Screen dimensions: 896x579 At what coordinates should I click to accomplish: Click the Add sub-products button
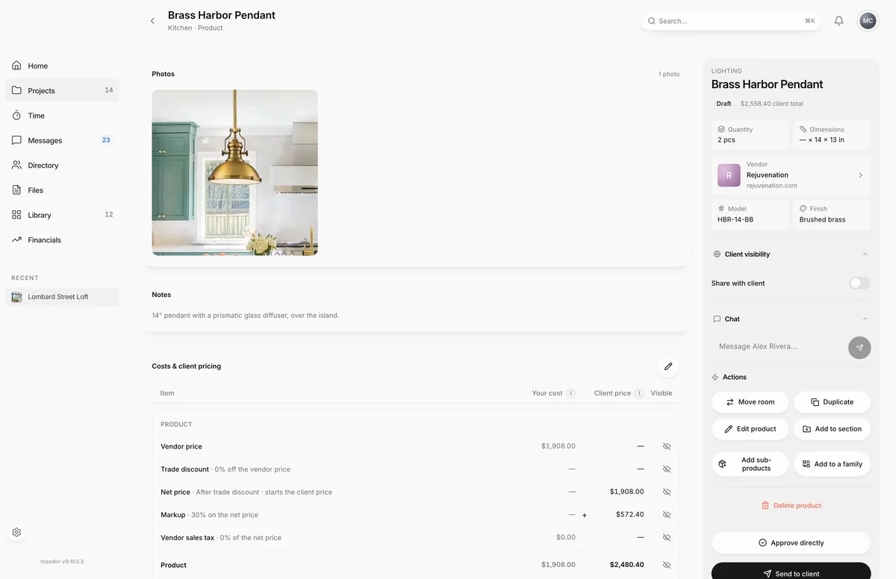750,464
